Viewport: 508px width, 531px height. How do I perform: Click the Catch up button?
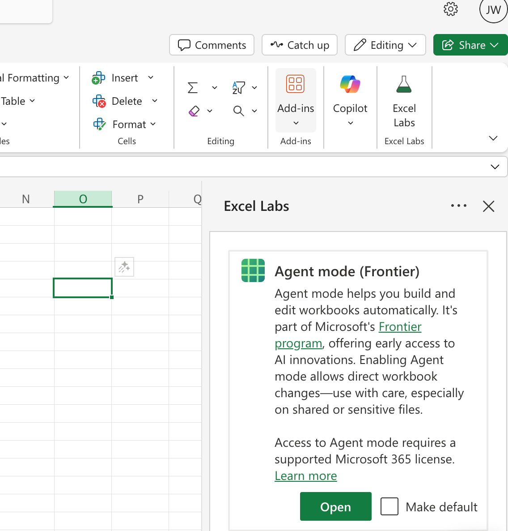pos(300,45)
